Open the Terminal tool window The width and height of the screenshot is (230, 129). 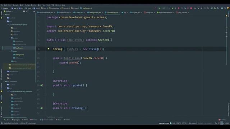point(34,120)
